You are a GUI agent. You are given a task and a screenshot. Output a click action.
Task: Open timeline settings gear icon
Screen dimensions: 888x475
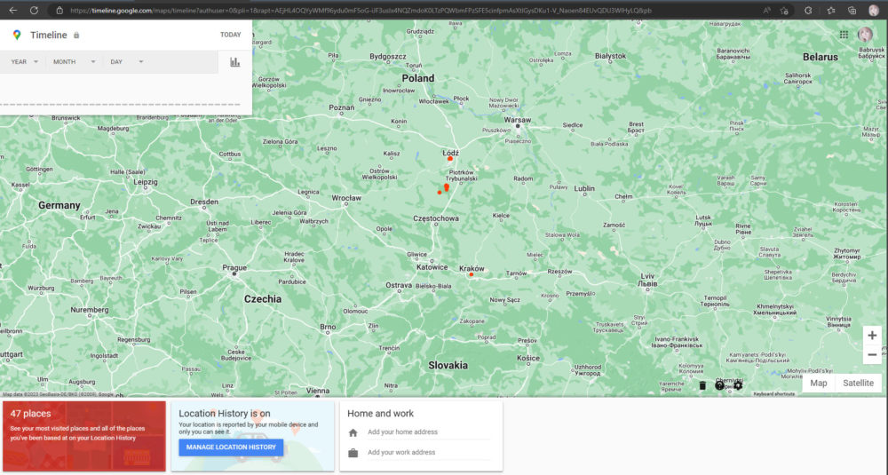(x=737, y=385)
